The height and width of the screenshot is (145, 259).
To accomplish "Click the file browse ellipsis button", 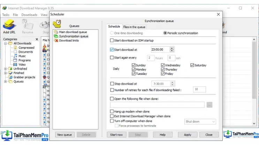I will [x=209, y=105].
